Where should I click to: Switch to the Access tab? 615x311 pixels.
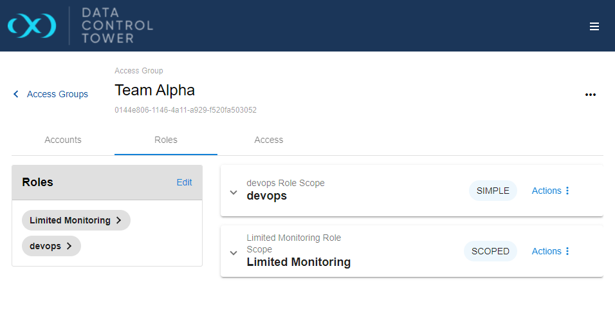(x=268, y=140)
